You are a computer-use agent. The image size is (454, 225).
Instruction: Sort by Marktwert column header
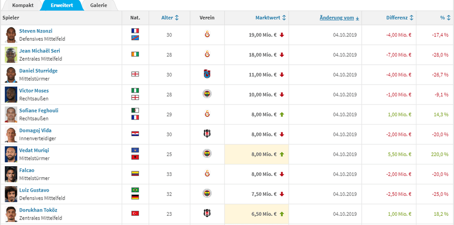click(x=271, y=18)
